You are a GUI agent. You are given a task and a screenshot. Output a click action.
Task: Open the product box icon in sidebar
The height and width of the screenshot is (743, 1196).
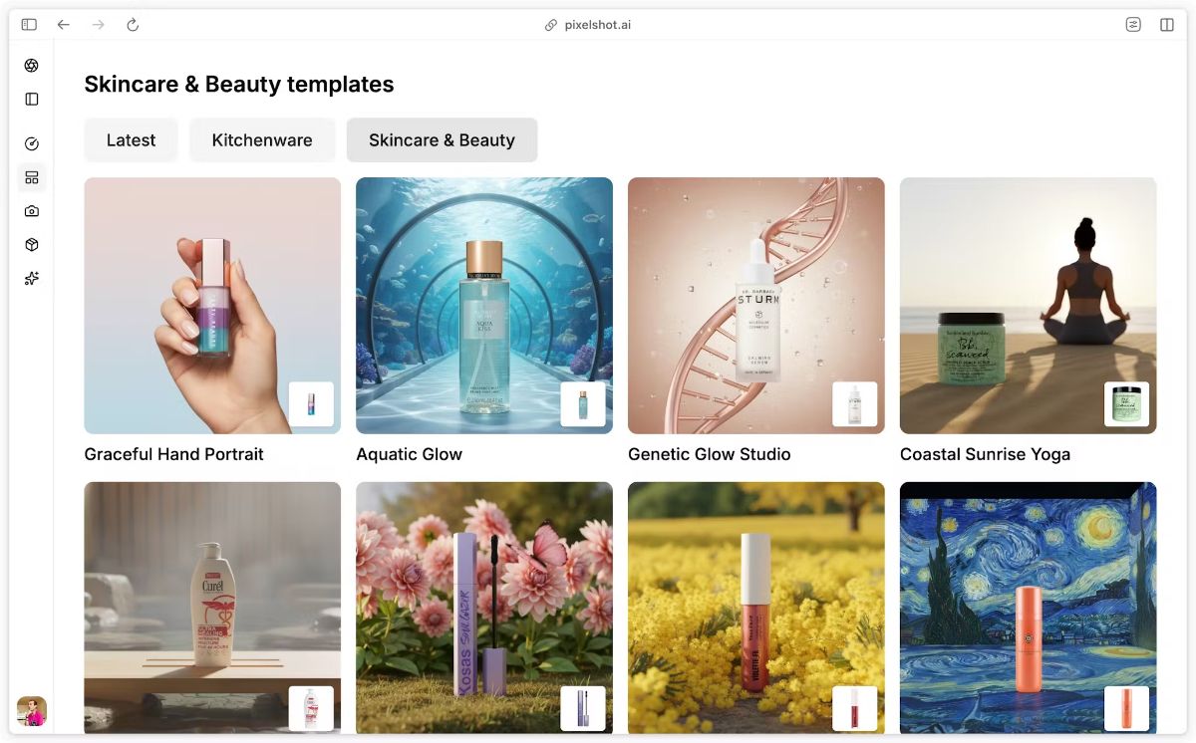coord(31,245)
